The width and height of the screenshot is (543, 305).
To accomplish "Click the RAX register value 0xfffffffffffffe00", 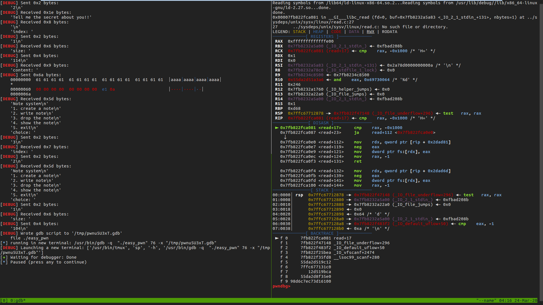I will pos(311,41).
